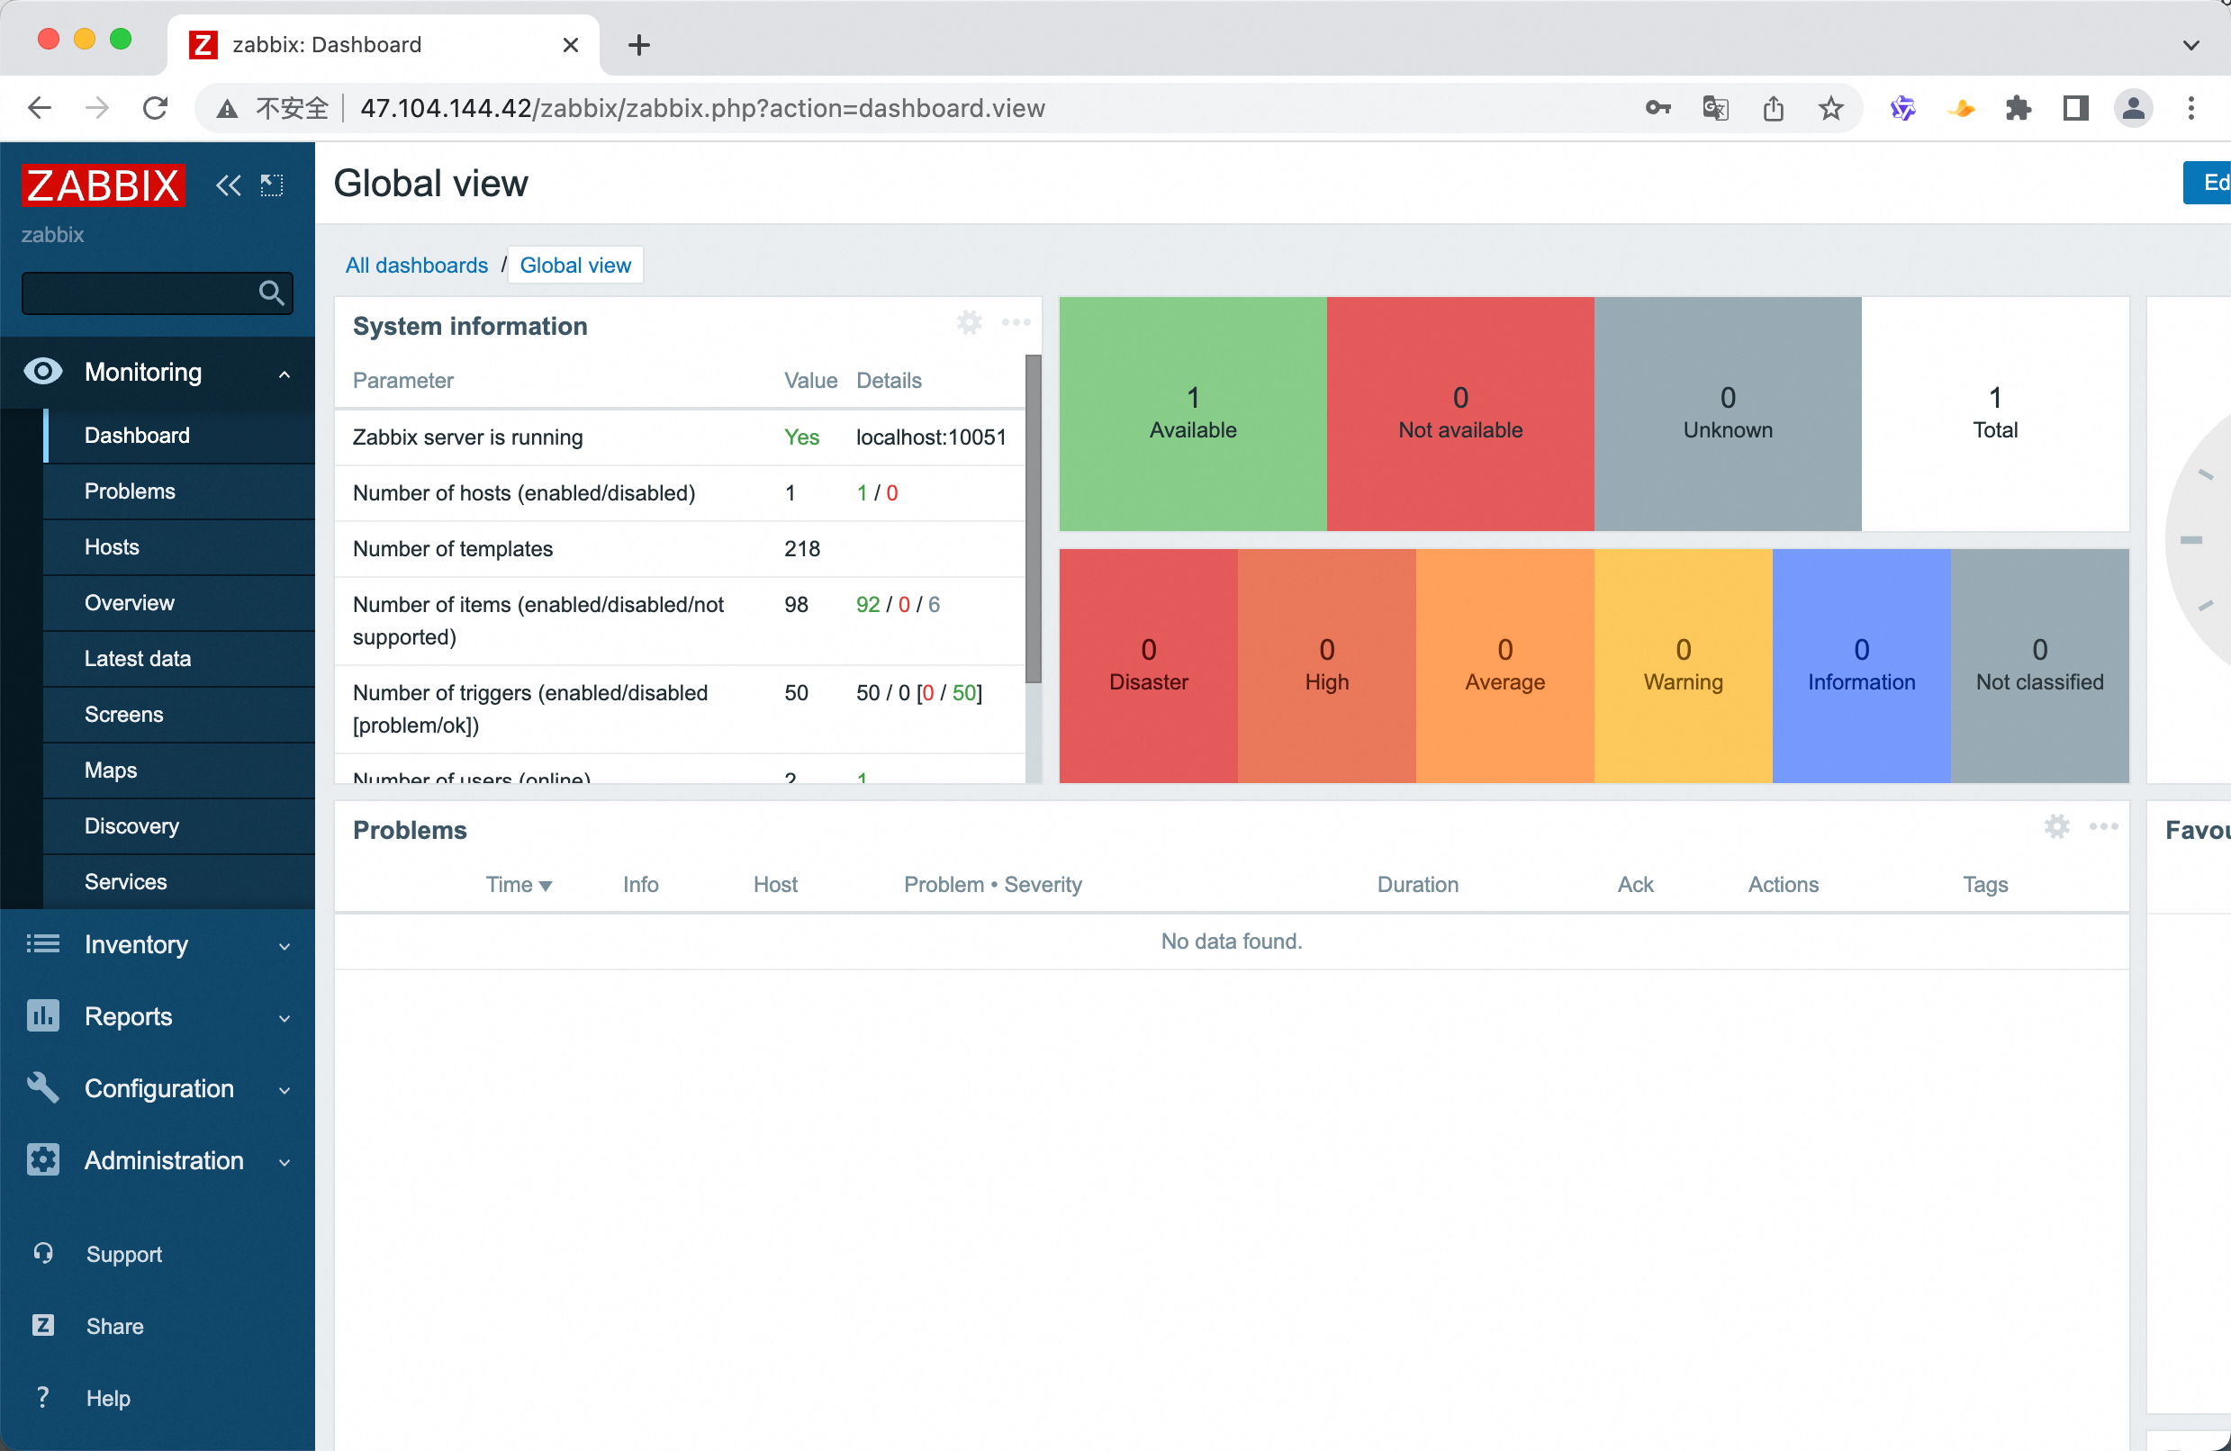
Task: Click browser back arrow
Action: point(41,108)
